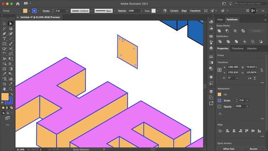
Task: Apply Unite shape mode in Pathfinder
Action: point(219,31)
